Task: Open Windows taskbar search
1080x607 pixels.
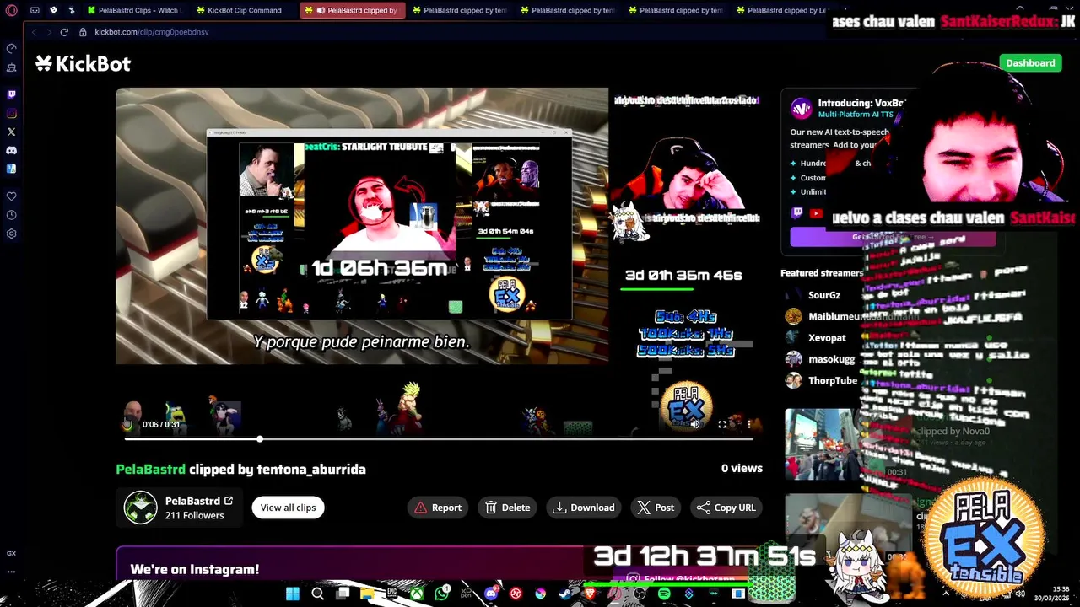Action: click(317, 594)
